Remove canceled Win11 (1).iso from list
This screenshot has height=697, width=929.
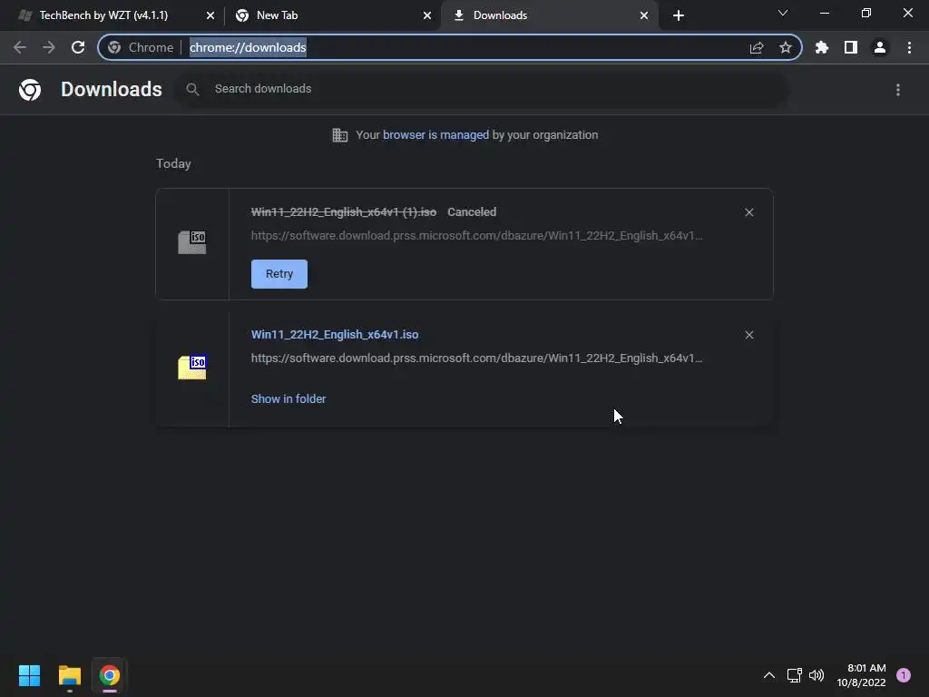pyautogui.click(x=748, y=212)
